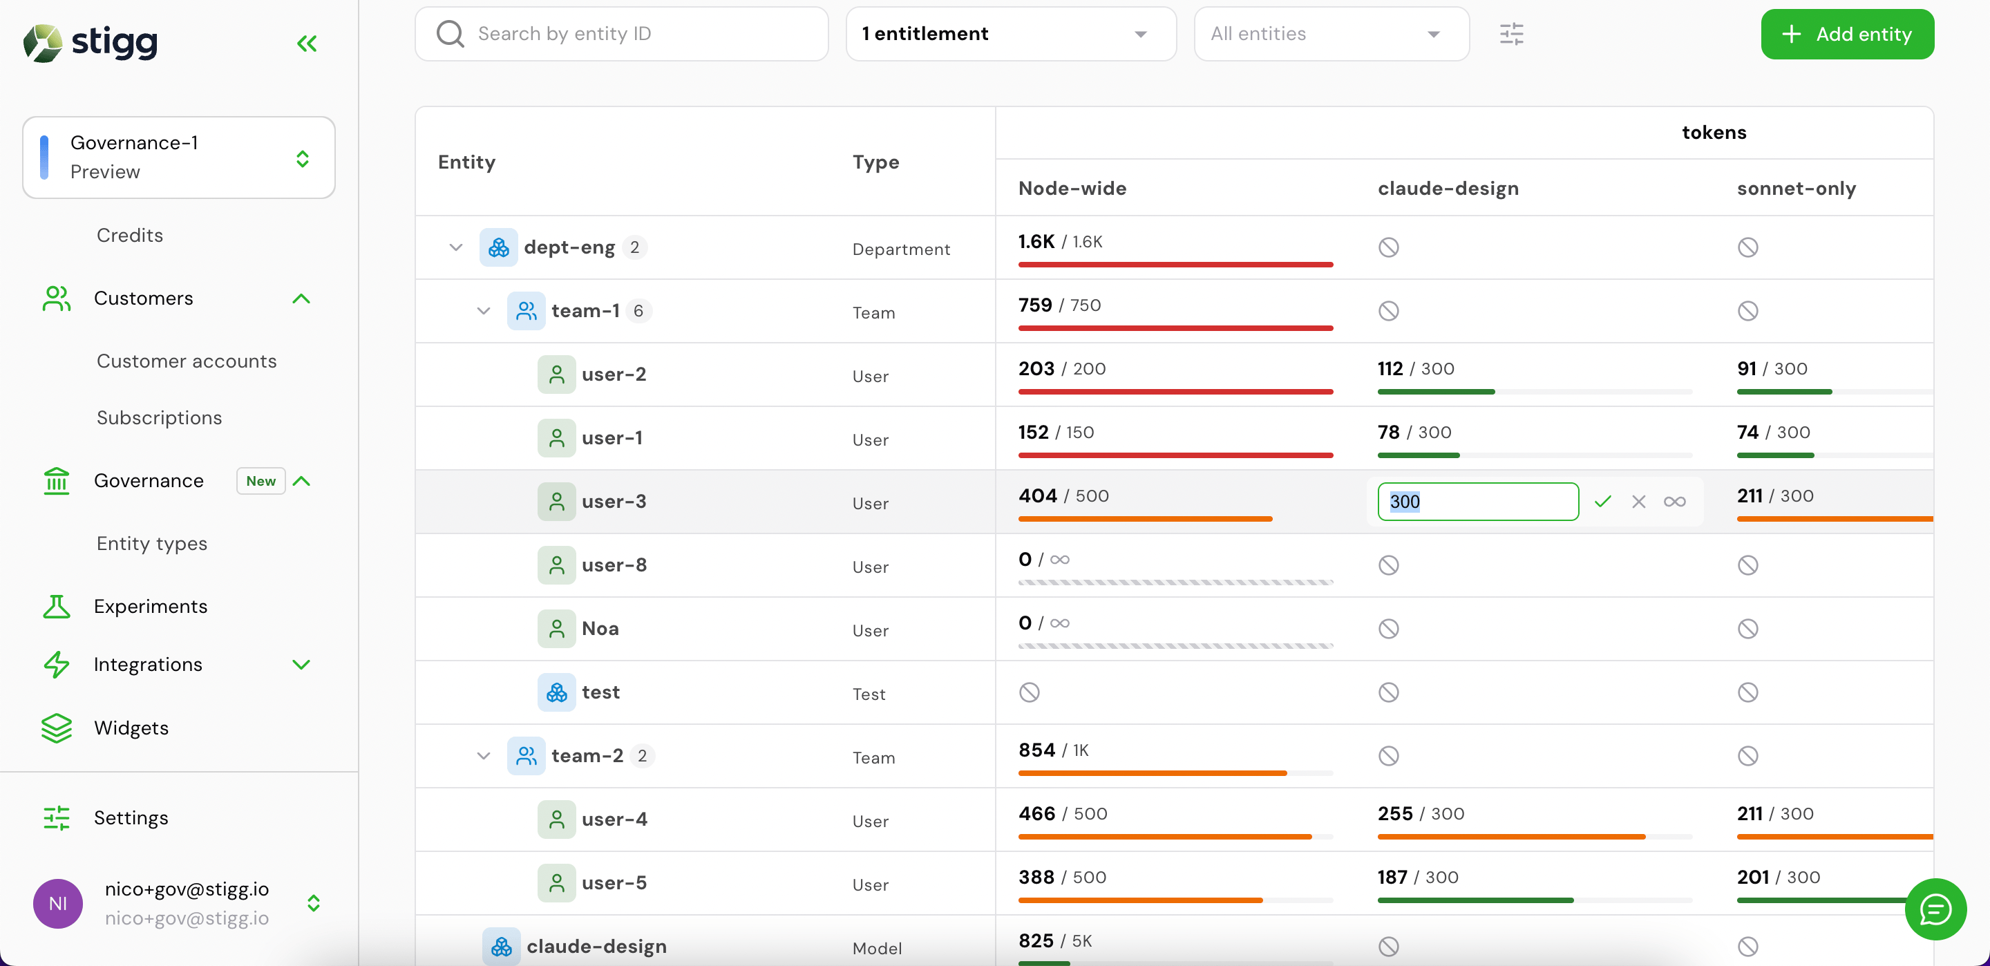Viewport: 1990px width, 966px height.
Task: Collapse the team-1 row
Action: pyautogui.click(x=484, y=311)
